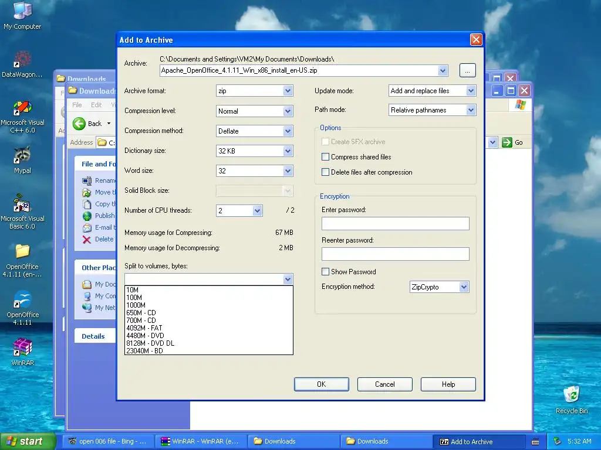Open the Update mode dropdown
Image resolution: width=601 pixels, height=450 pixels.
click(471, 91)
